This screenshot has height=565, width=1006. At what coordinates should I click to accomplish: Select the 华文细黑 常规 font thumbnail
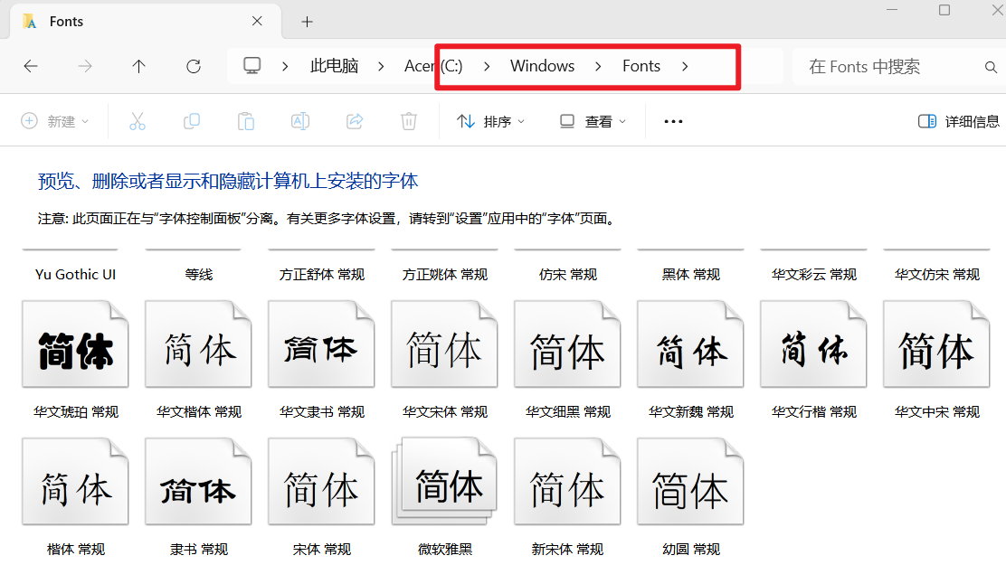[x=568, y=344]
